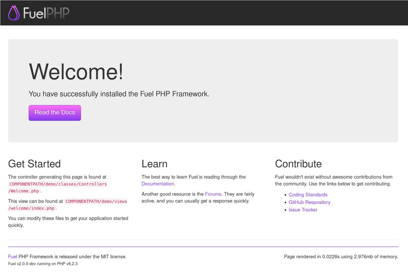The height and width of the screenshot is (275, 408).
Task: Click the Contribute section heading
Action: (x=298, y=164)
